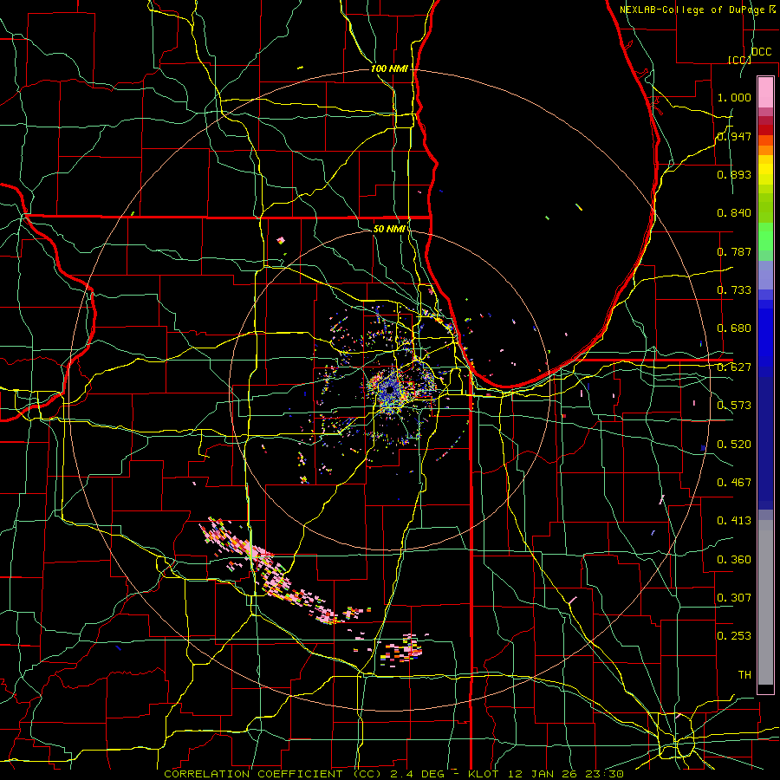Click the 1.000 scale value
Viewport: 780px width, 780px height.
(734, 97)
